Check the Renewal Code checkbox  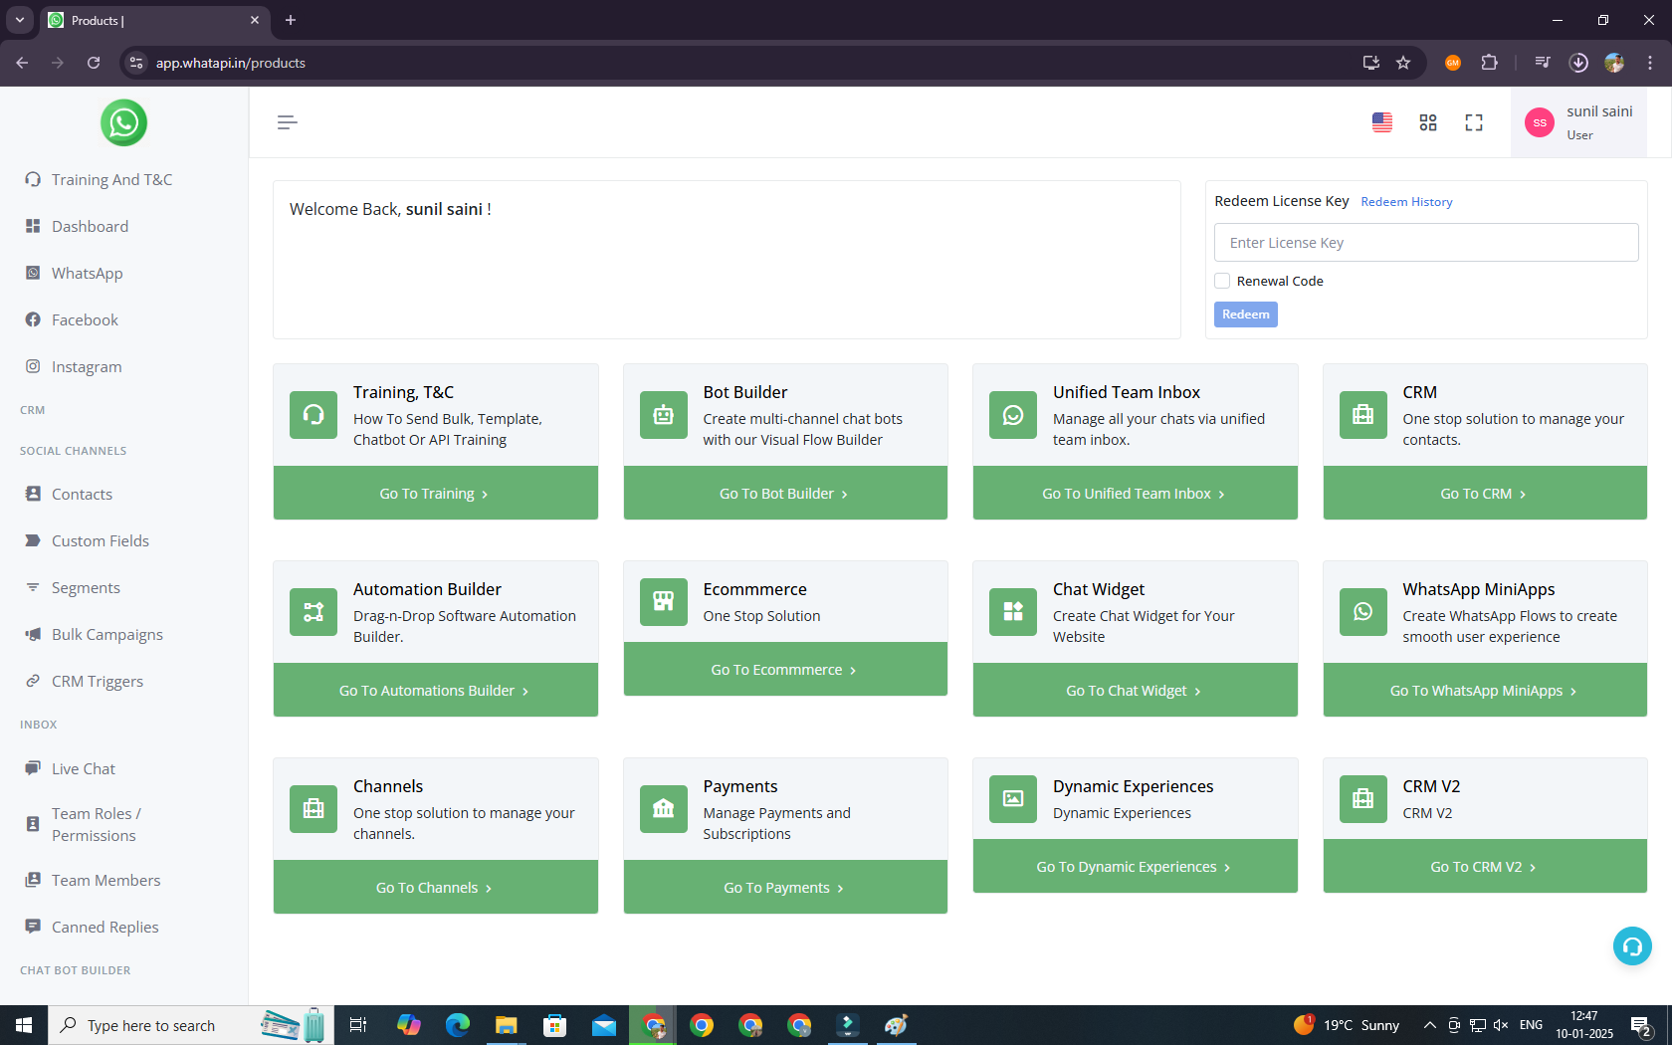(1222, 281)
